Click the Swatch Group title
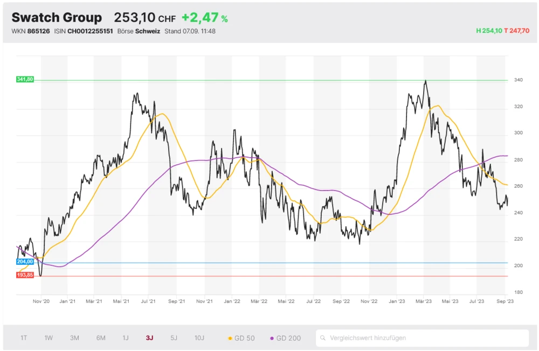This screenshot has height=351, width=539. (x=57, y=18)
